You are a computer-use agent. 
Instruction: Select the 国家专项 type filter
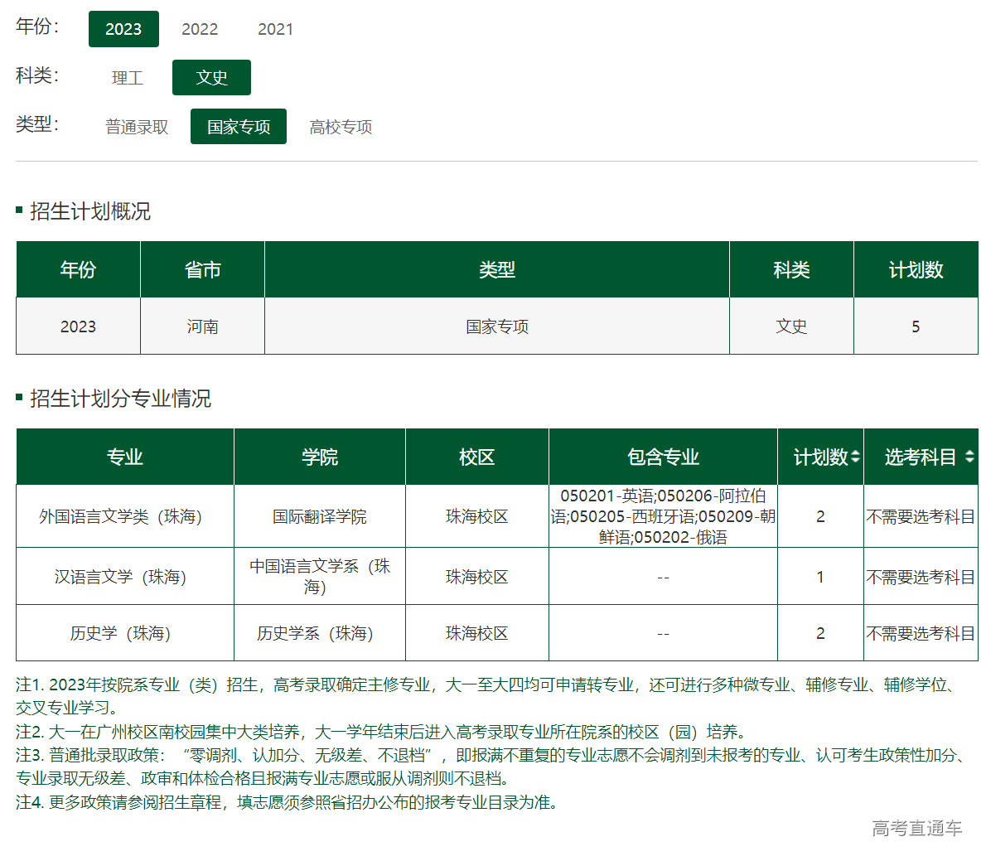pyautogui.click(x=238, y=126)
